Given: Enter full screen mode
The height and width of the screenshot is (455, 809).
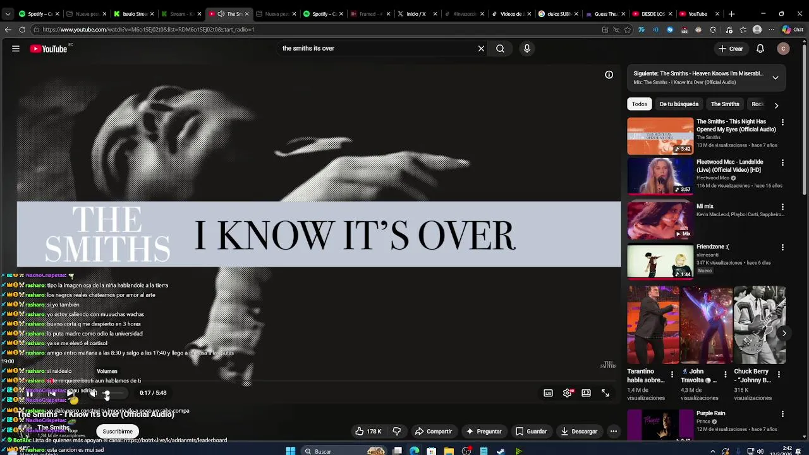Looking at the screenshot, I should [605, 393].
